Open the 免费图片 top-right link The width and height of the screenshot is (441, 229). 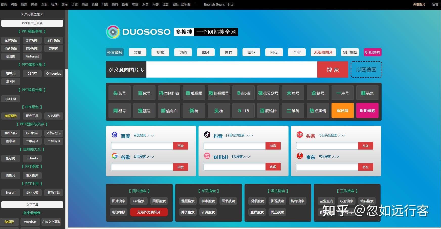click(x=419, y=4)
